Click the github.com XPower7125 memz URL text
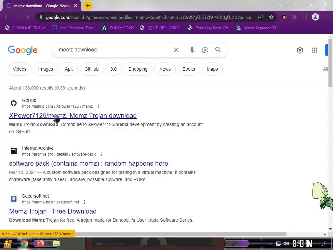Screen dimensions: 333x250 coord(57,106)
